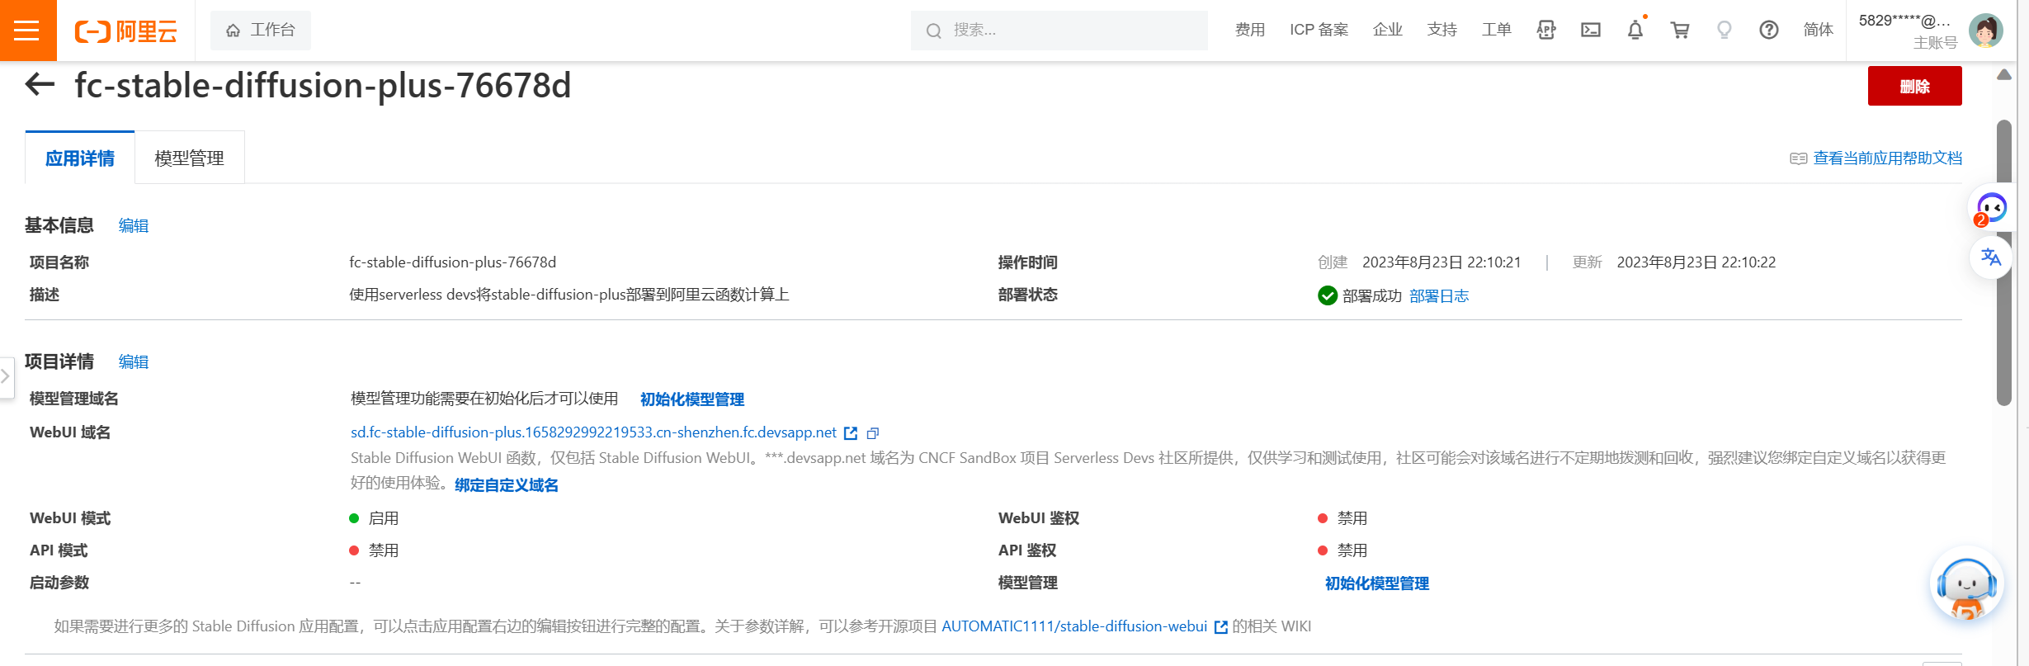Open the hamburger navigation menu
Viewport: 2029px width, 666px height.
27,31
